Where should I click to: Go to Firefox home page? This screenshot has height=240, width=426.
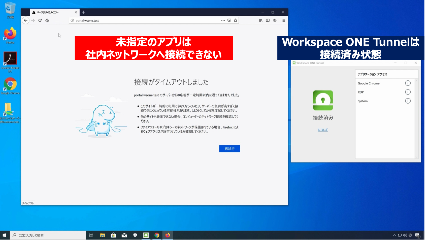tap(47, 20)
